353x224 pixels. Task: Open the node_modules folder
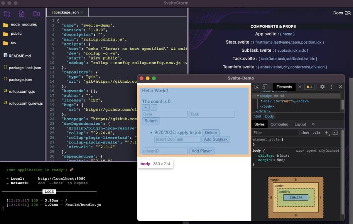[x=20, y=25]
